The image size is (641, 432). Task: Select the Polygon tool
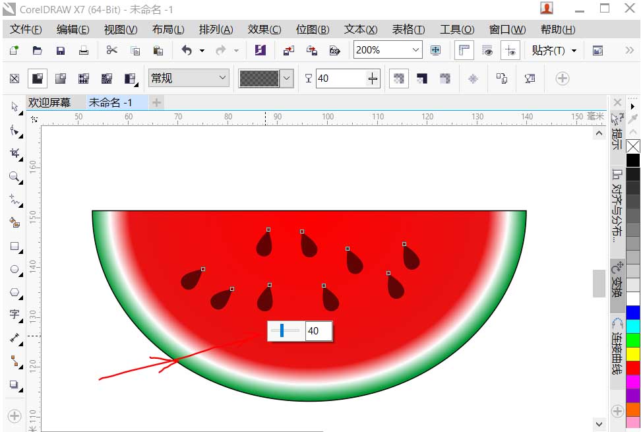pyautogui.click(x=15, y=292)
